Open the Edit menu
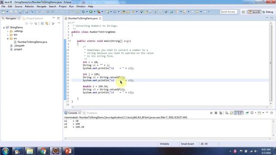 (x=10, y=6)
